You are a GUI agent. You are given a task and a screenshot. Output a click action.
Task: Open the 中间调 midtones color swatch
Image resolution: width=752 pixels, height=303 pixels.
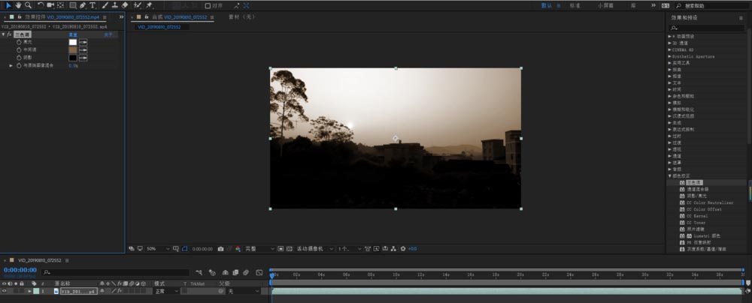click(73, 49)
